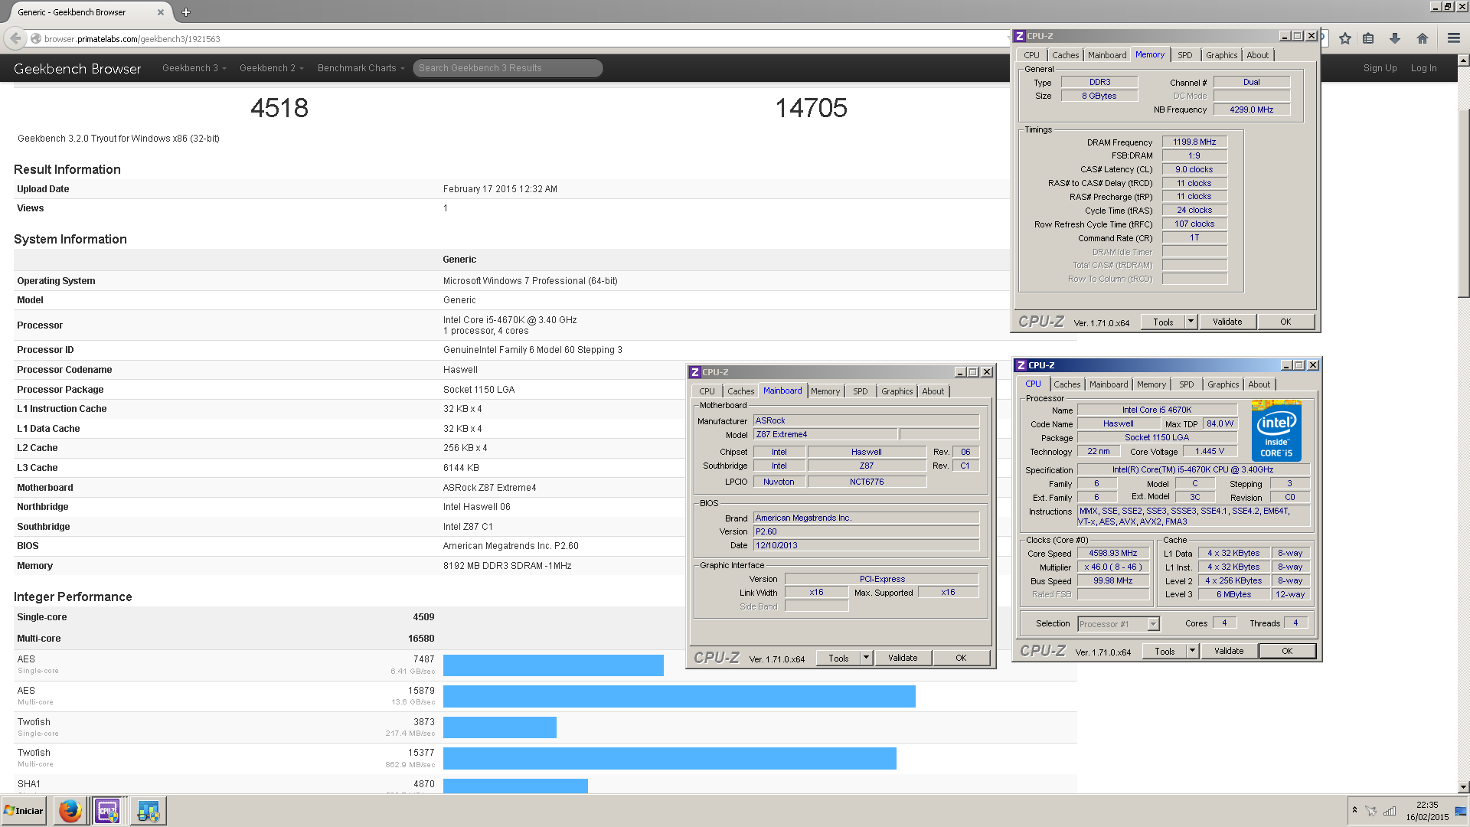Switch to Memory tab in CPU window
The height and width of the screenshot is (827, 1470).
tap(1151, 384)
